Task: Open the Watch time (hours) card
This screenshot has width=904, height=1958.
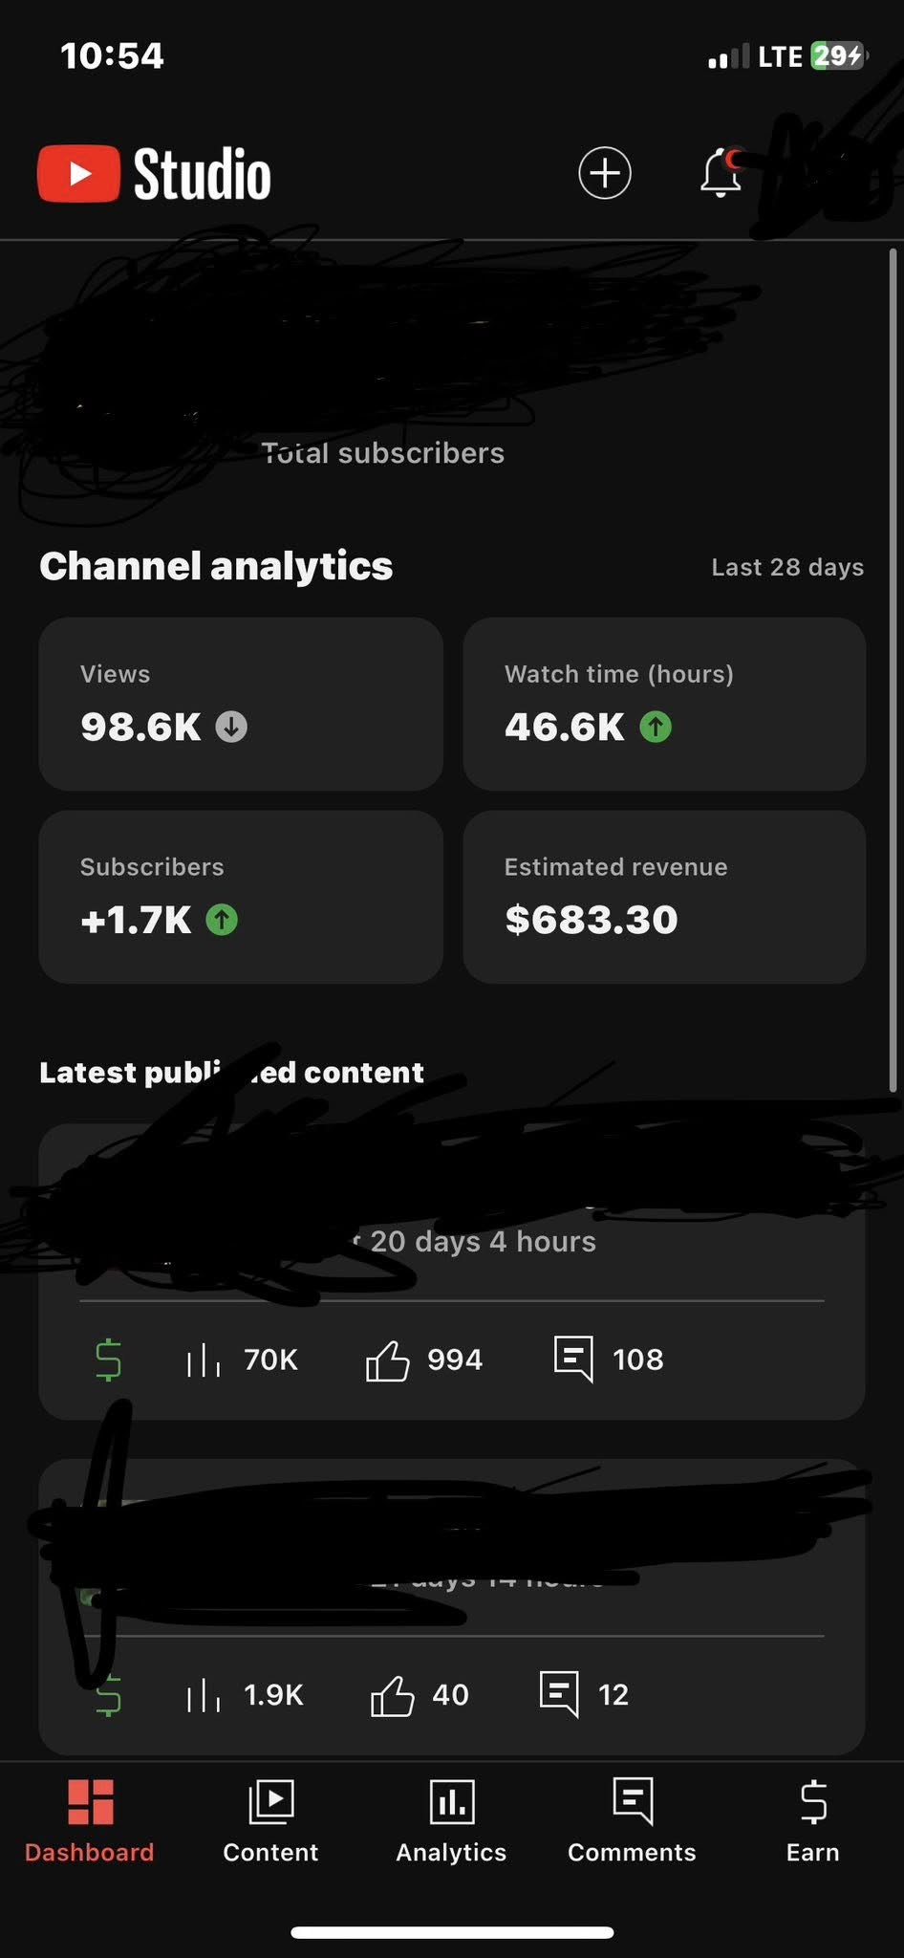Action: (664, 704)
